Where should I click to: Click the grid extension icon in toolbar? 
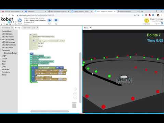coord(146,15)
